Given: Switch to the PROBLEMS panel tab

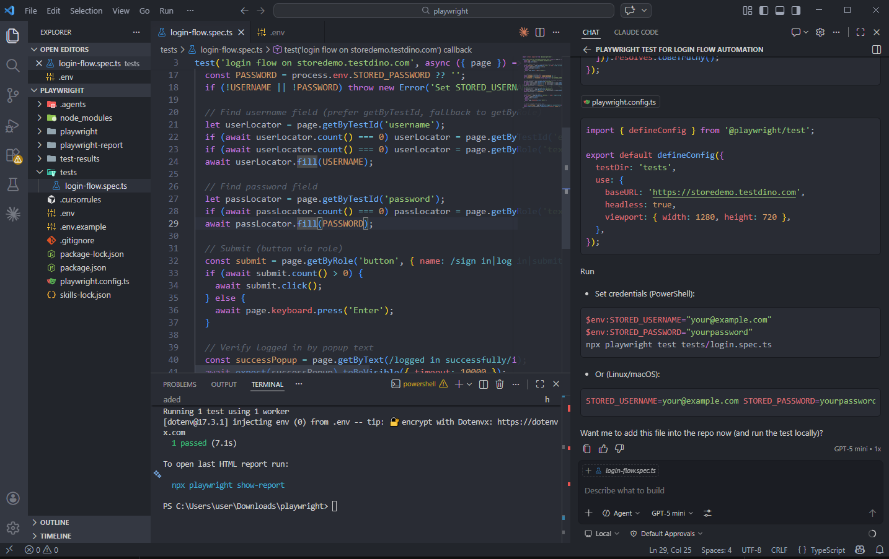Looking at the screenshot, I should click(179, 384).
